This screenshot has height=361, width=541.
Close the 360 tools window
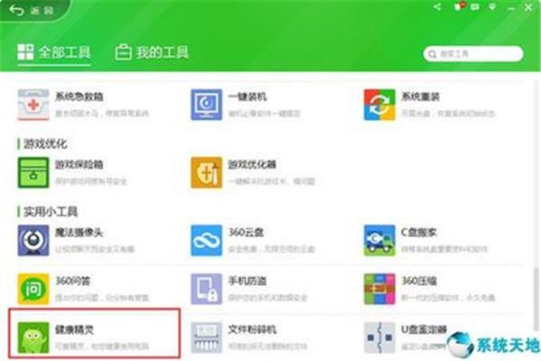tap(528, 7)
